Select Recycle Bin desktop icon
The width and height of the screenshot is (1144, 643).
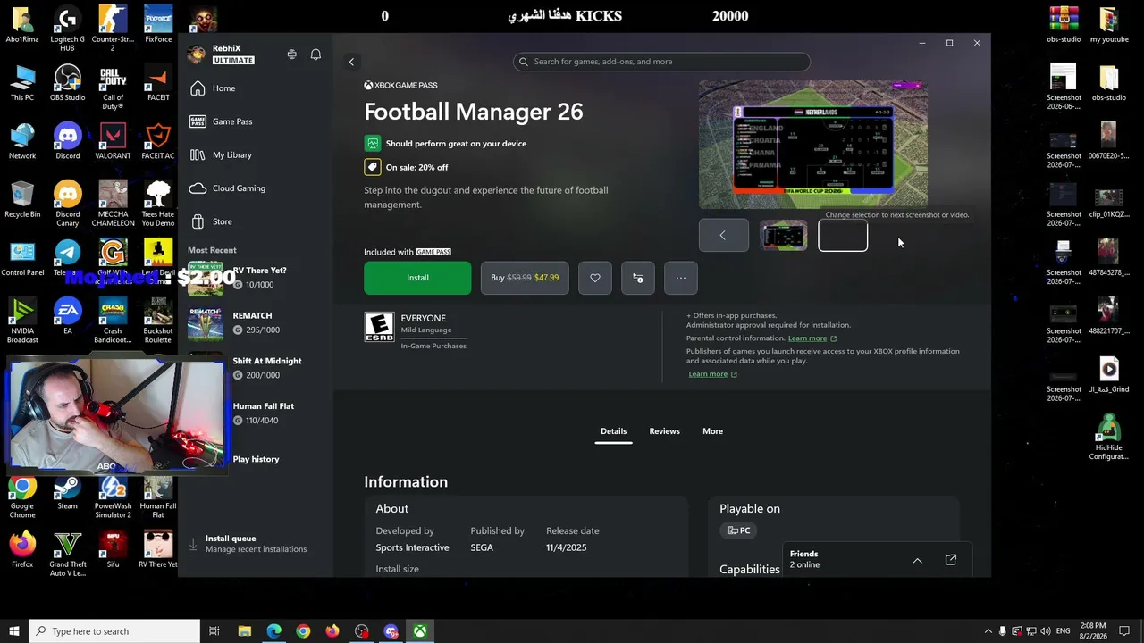click(22, 201)
